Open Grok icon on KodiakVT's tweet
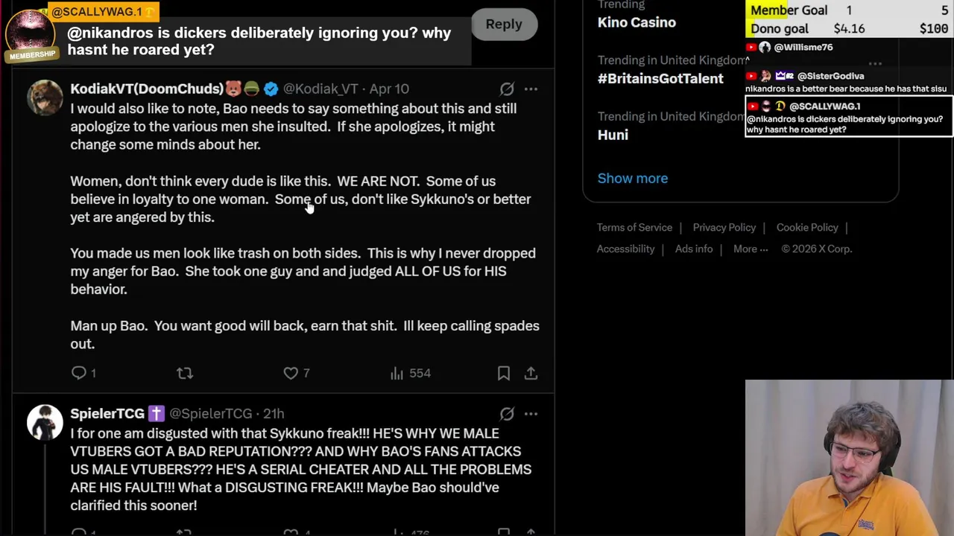This screenshot has height=536, width=954. (507, 89)
